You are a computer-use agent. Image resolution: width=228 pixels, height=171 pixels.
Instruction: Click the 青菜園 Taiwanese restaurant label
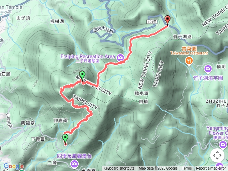point(189,51)
